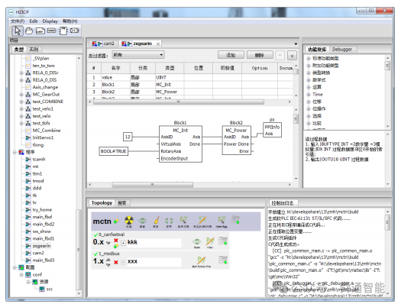Expand the kkk plugin plus box
Image resolution: width=398 pixels, height=304 pixels.
(x=123, y=243)
